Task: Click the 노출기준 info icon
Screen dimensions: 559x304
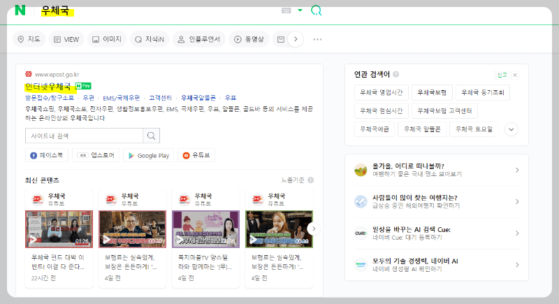Action: [x=310, y=180]
